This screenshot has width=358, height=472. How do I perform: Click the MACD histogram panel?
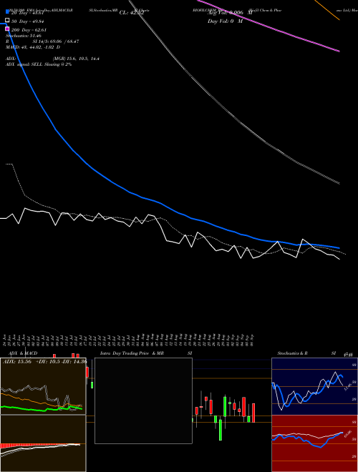(x=43, y=443)
